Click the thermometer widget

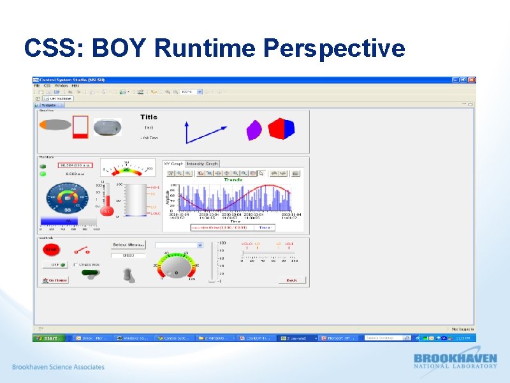pos(106,199)
